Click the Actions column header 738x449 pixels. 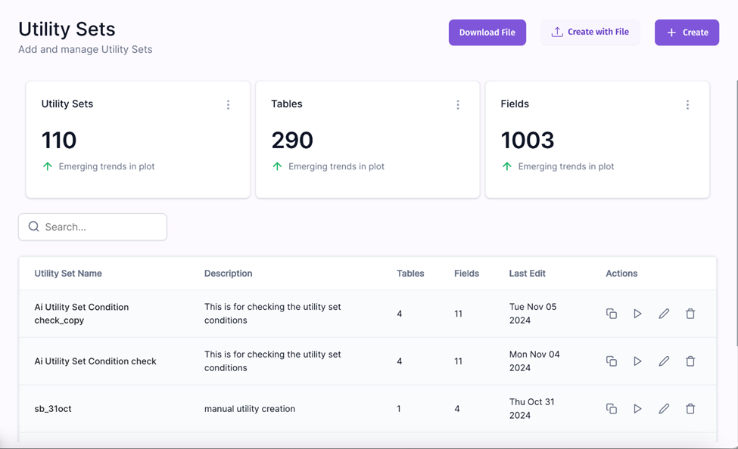tap(621, 273)
